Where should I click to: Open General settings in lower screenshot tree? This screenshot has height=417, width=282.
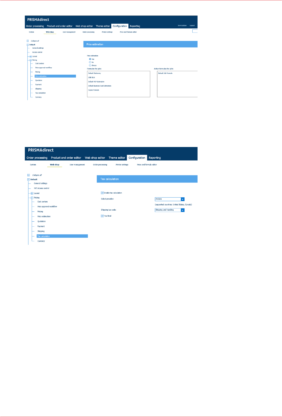[41, 183]
